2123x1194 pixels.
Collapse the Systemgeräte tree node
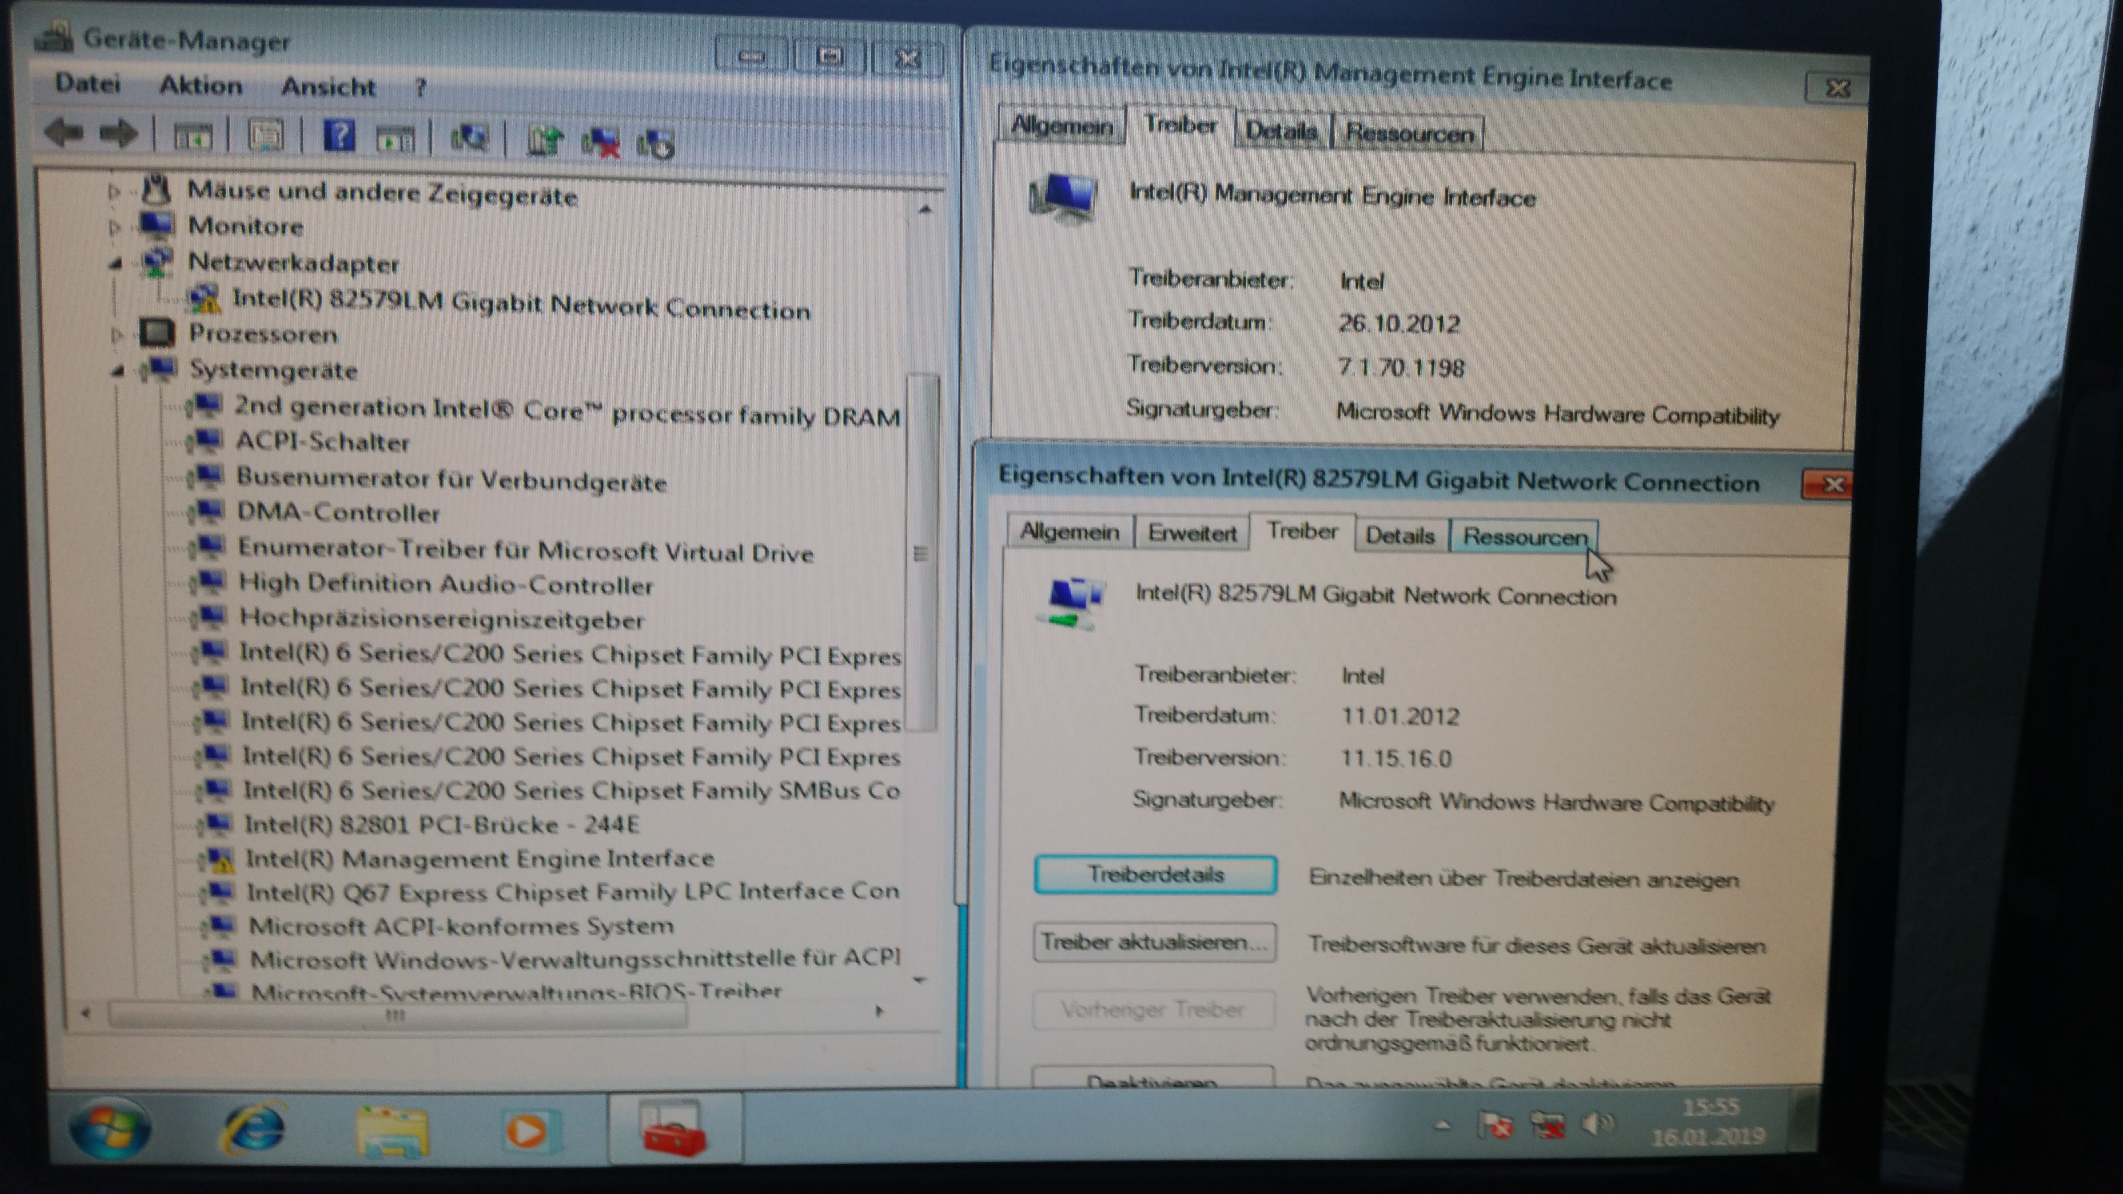point(118,371)
